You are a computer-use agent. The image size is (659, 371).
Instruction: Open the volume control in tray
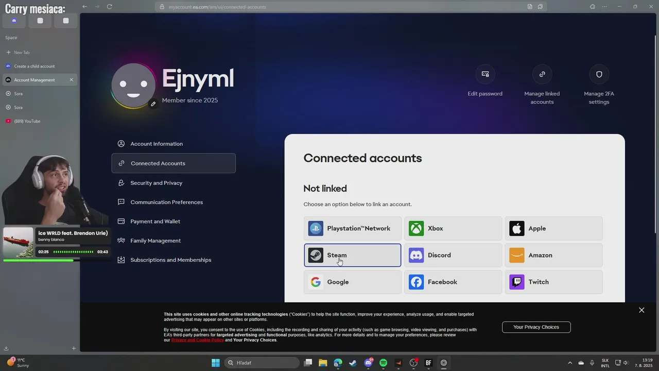pos(626,363)
